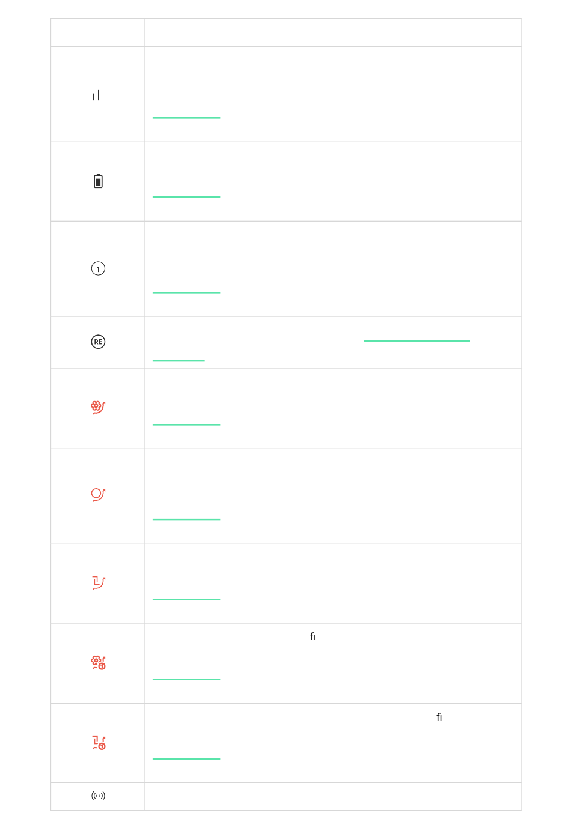Click the red opening sensor with arrow icon
The width and height of the screenshot is (571, 813).
[98, 582]
